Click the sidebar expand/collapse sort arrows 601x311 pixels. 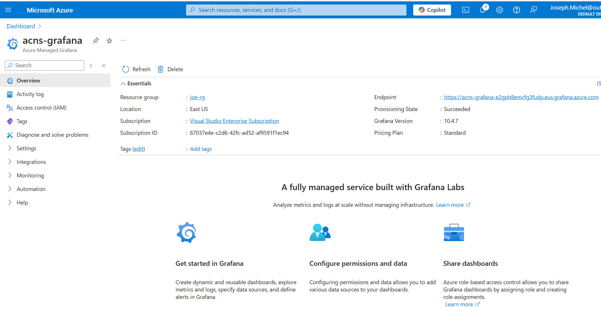(x=91, y=66)
